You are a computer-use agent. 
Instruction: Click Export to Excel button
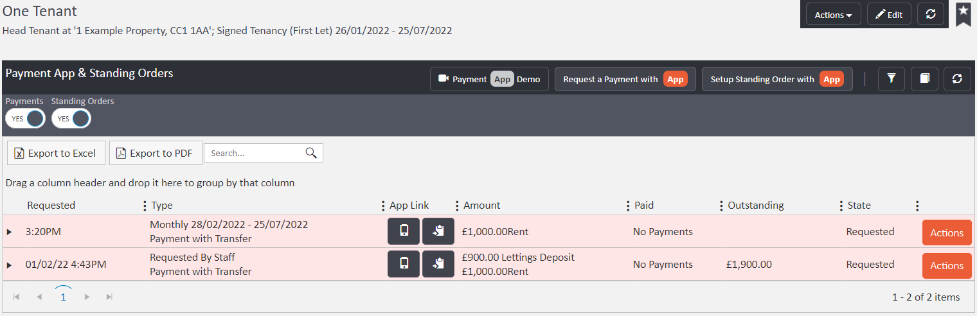[56, 153]
